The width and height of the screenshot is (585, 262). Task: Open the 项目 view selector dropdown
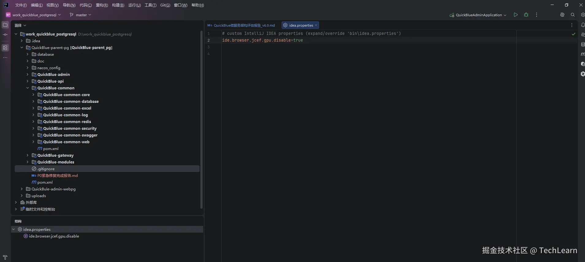pos(20,25)
